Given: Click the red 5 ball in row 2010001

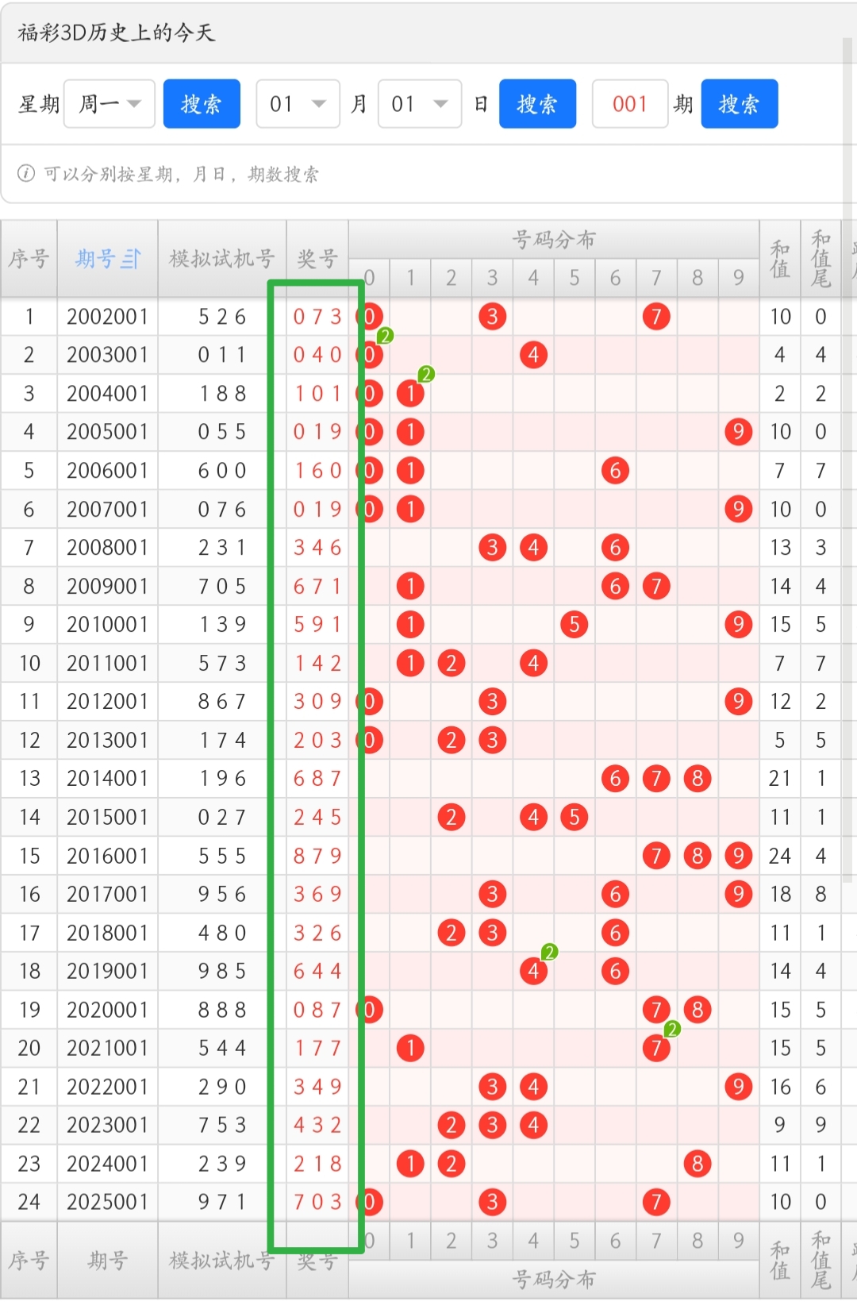Looking at the screenshot, I should click(574, 625).
